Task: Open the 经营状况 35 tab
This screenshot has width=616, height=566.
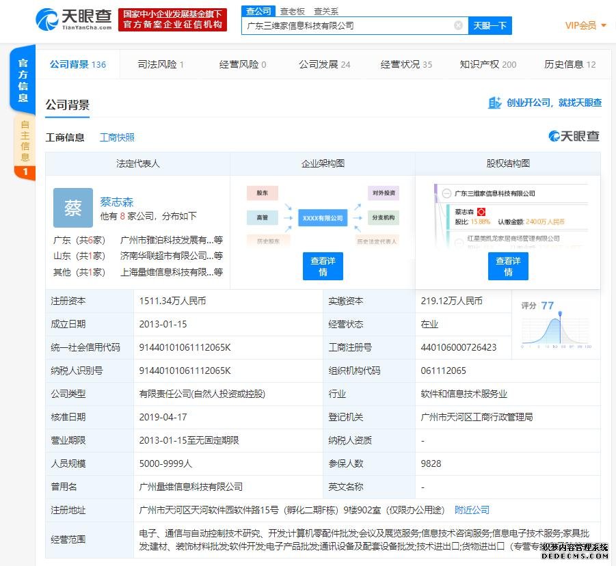Action: pos(406,64)
